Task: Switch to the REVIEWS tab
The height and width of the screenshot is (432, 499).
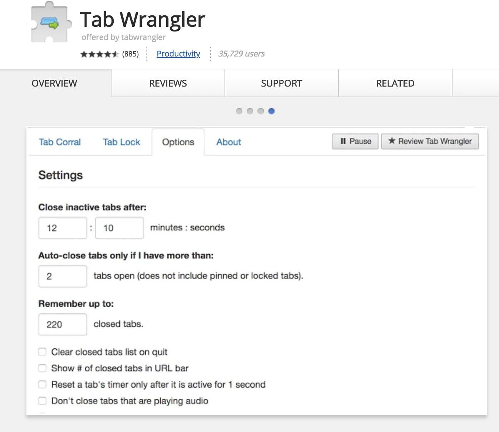Action: coord(168,83)
